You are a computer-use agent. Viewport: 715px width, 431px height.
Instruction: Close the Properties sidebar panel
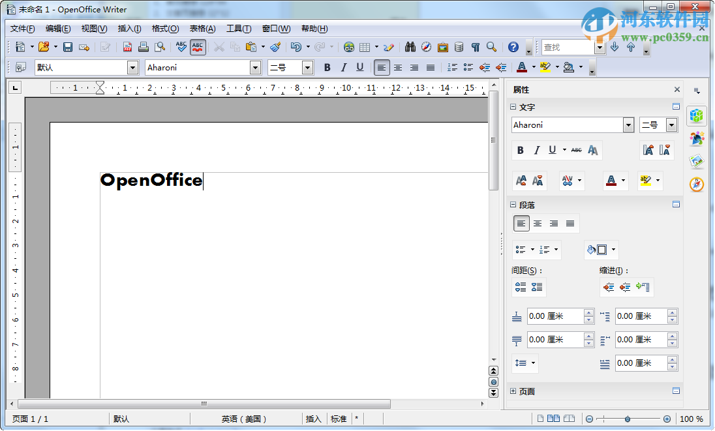(x=677, y=89)
